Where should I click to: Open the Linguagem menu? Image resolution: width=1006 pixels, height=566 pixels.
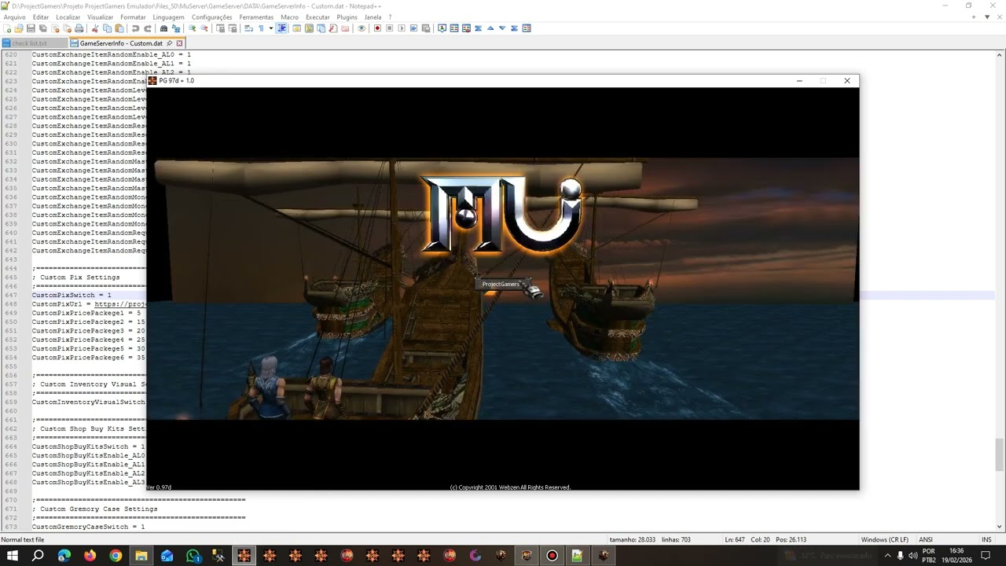(x=168, y=17)
